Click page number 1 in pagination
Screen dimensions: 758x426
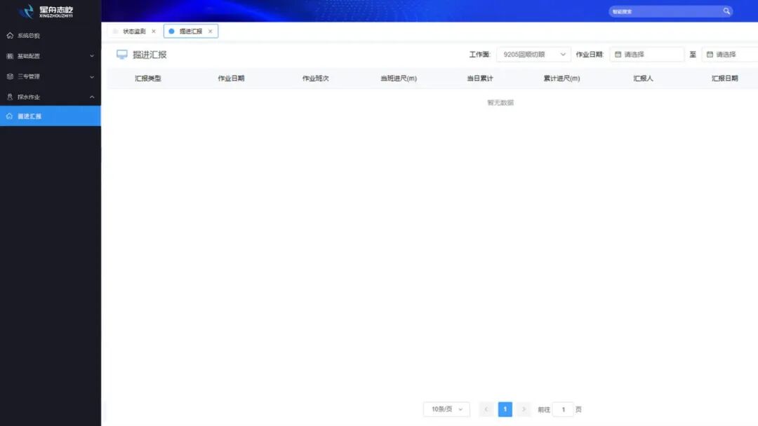tap(505, 408)
